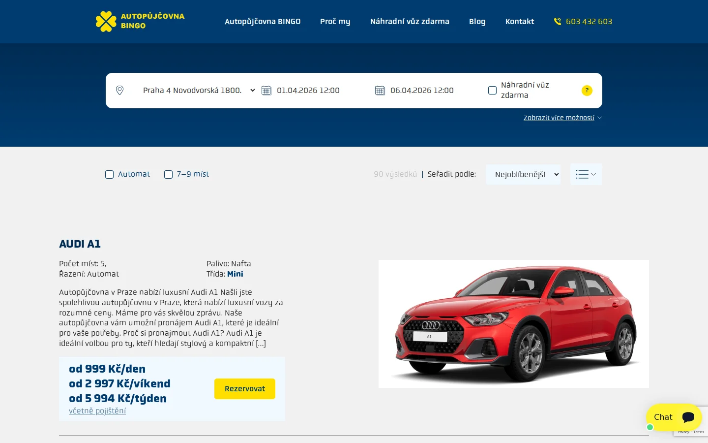Click the return date field 06.04.2026 12:00

(422, 90)
